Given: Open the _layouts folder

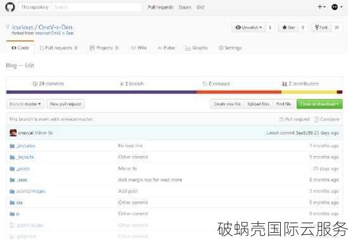Looking at the screenshot, I should [25, 157].
